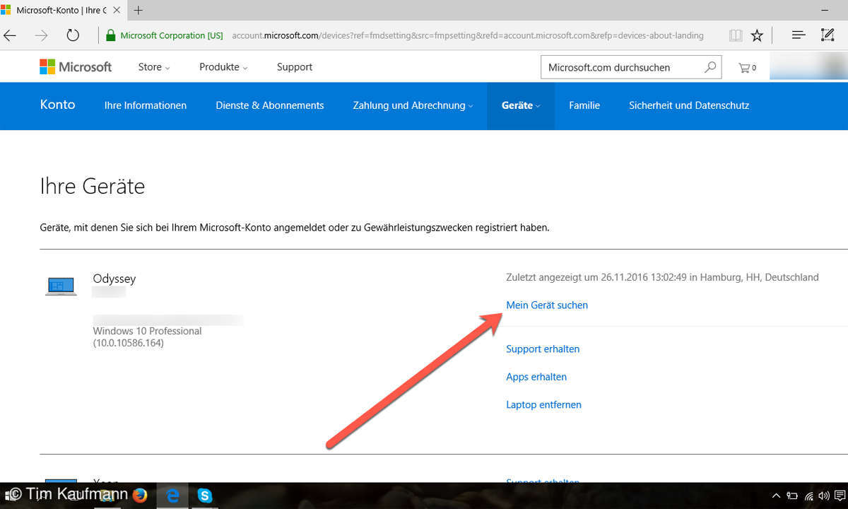The height and width of the screenshot is (509, 848).
Task: Click the Mein Gerät suchen link
Action: point(547,305)
